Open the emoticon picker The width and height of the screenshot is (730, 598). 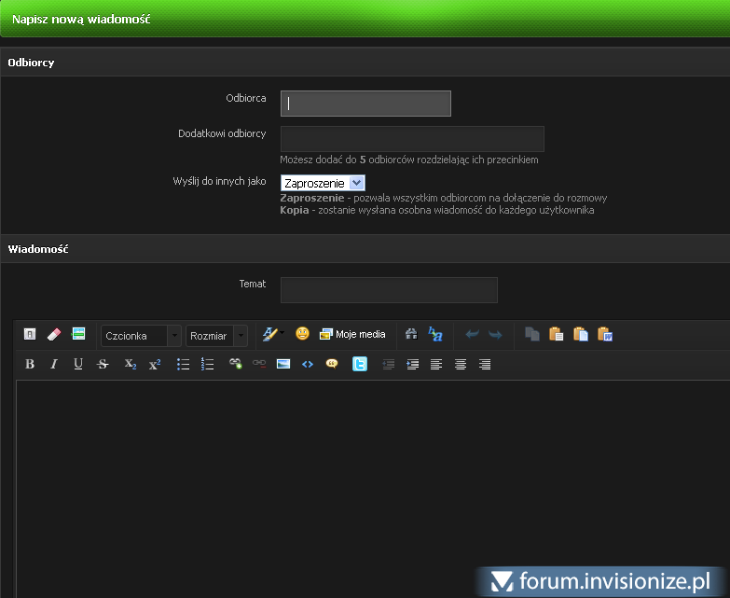point(302,334)
